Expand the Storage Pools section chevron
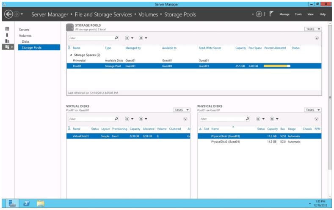The height and width of the screenshot is (210, 334). (317, 38)
